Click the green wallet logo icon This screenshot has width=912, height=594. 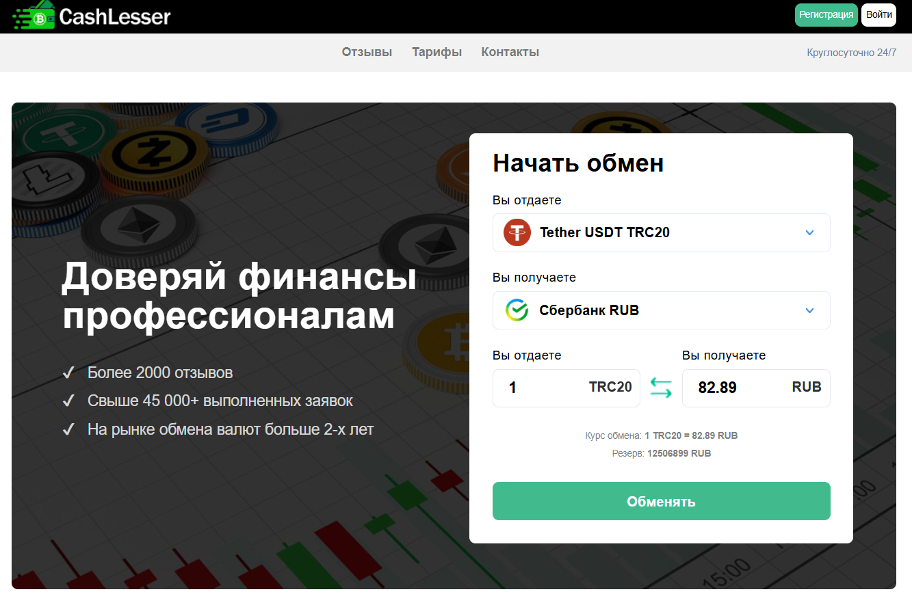[34, 16]
